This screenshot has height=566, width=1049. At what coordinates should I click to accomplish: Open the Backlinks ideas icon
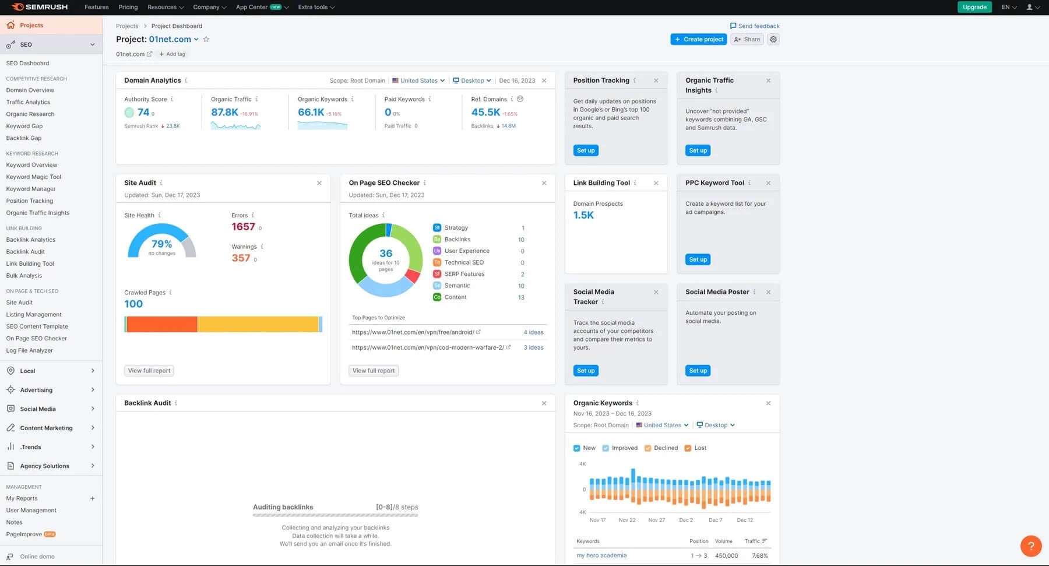point(437,240)
